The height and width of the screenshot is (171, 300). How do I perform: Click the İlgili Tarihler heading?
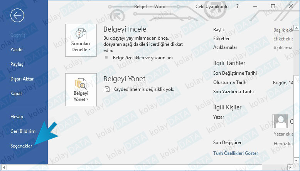[x=229, y=63]
